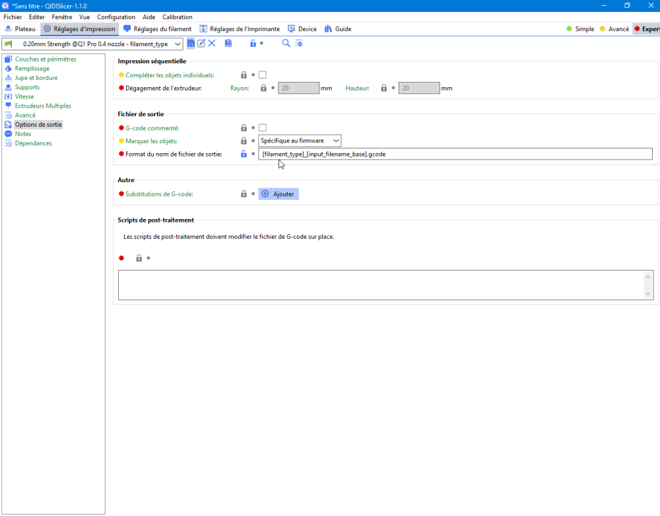Open the Aide menu
660x516 pixels.
pos(148,17)
